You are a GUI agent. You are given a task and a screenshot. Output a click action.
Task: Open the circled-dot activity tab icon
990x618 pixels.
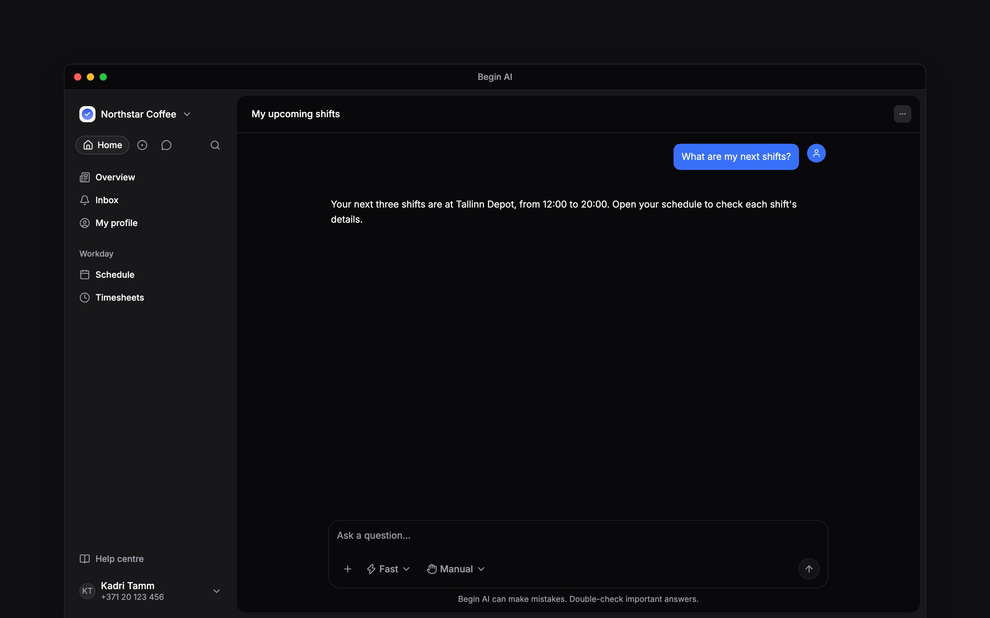tap(142, 145)
